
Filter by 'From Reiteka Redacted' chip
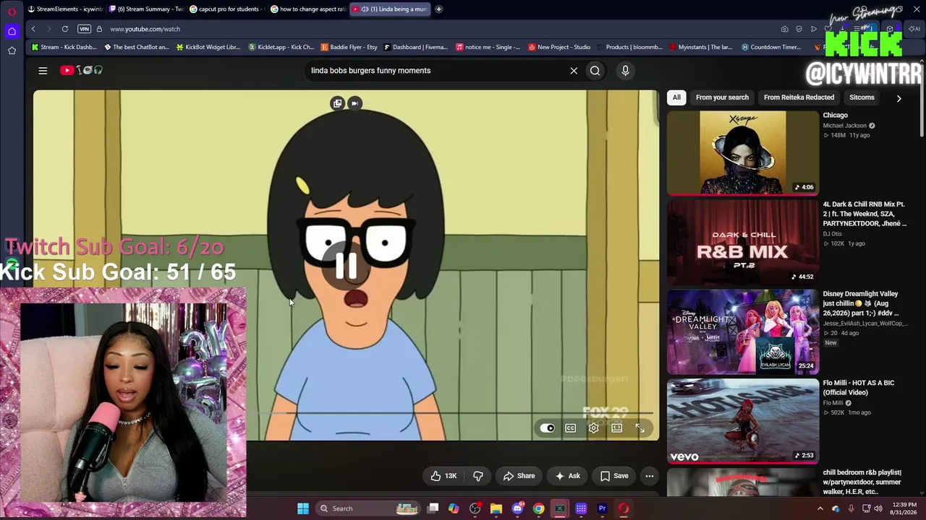coord(799,97)
